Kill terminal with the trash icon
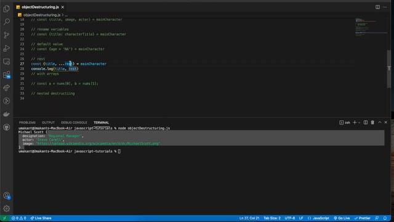This screenshot has width=394, height=222. 372,123
